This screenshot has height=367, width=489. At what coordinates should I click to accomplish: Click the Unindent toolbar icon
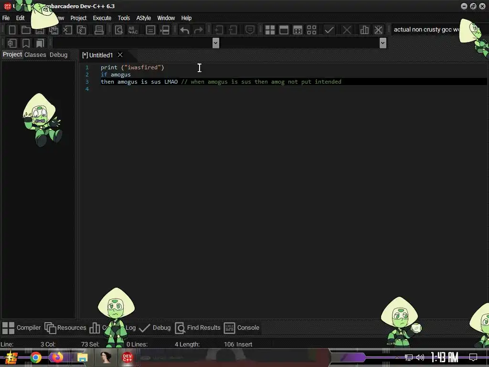(233, 30)
